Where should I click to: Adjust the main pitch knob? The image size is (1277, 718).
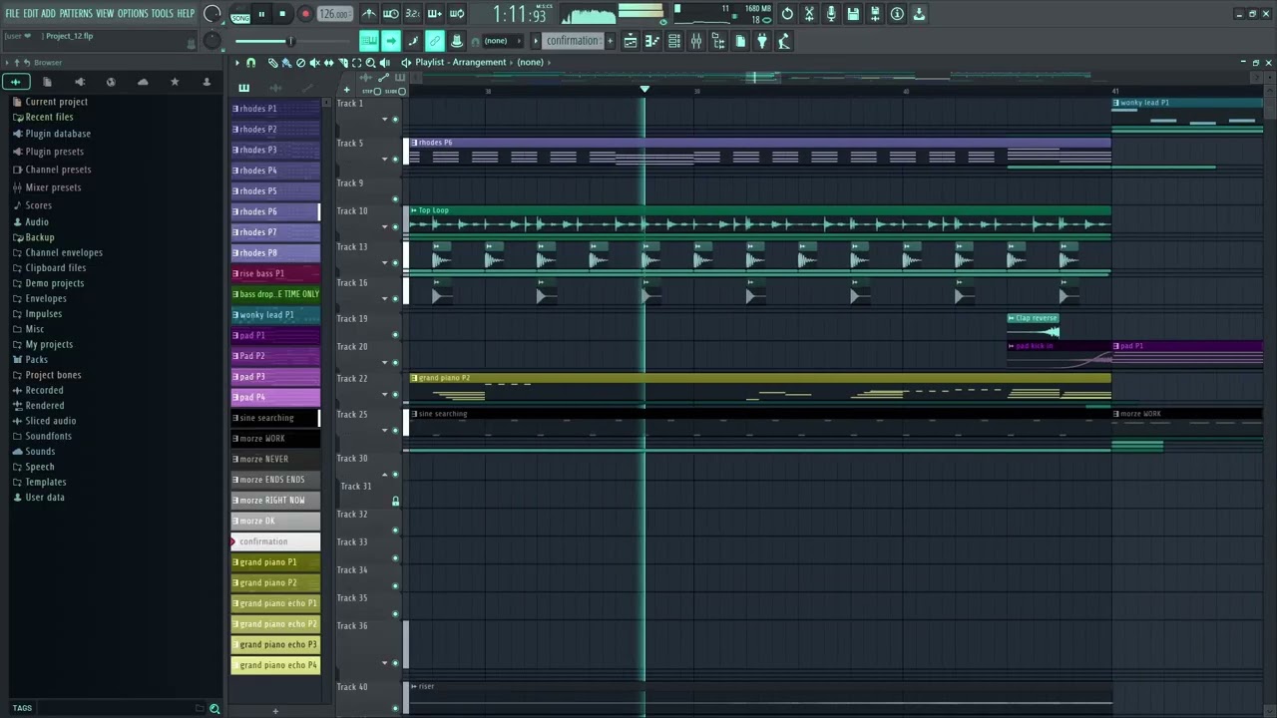212,40
